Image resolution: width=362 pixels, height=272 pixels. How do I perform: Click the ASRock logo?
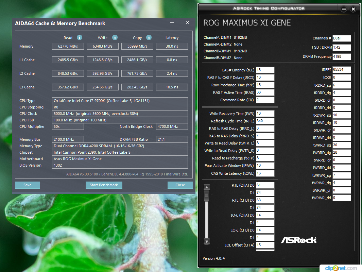(x=299, y=240)
